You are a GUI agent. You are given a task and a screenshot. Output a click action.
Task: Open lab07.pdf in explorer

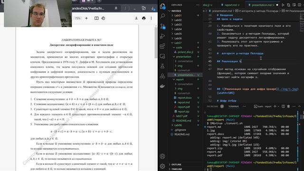181,116
